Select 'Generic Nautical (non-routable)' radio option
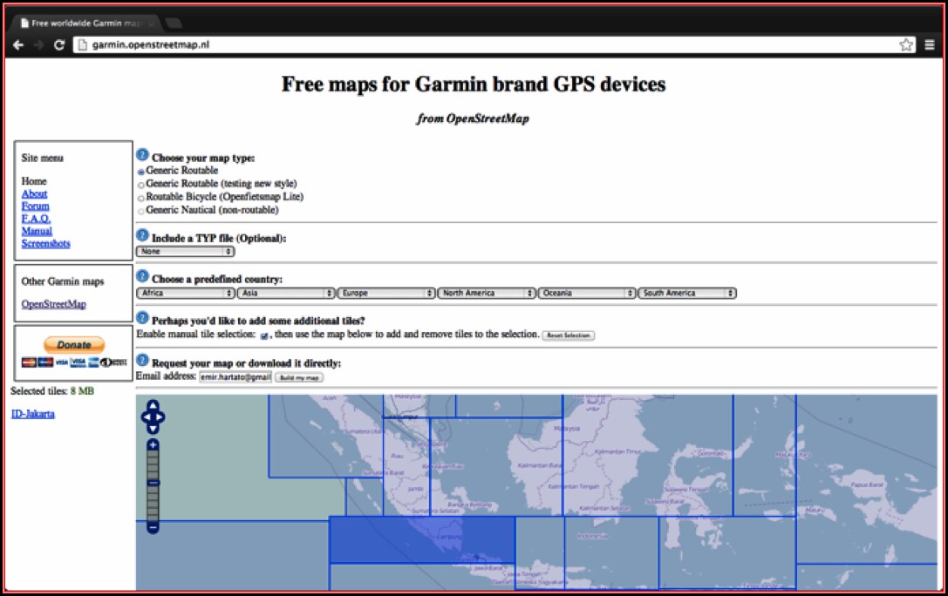Image resolution: width=948 pixels, height=596 pixels. click(x=141, y=211)
